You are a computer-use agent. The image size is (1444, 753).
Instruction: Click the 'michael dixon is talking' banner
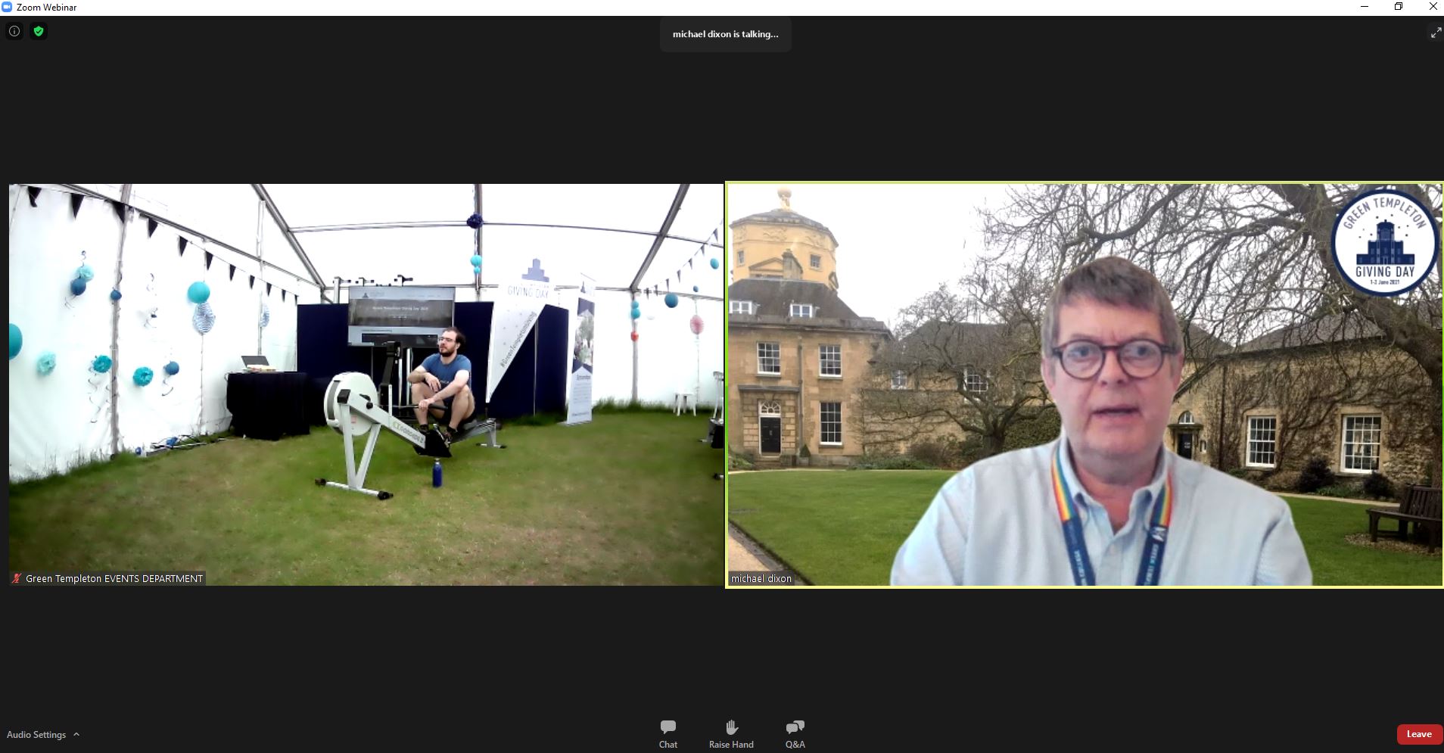[x=725, y=34]
